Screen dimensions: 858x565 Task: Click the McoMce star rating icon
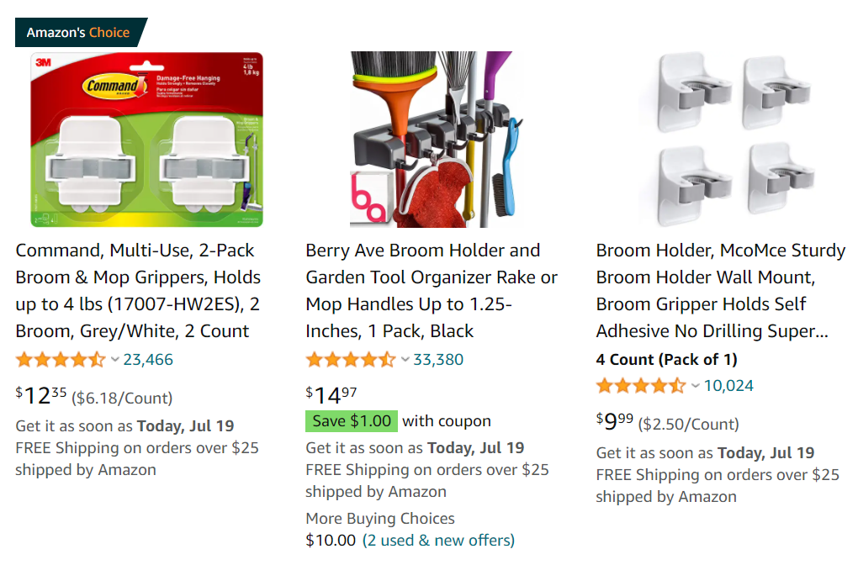click(x=641, y=386)
